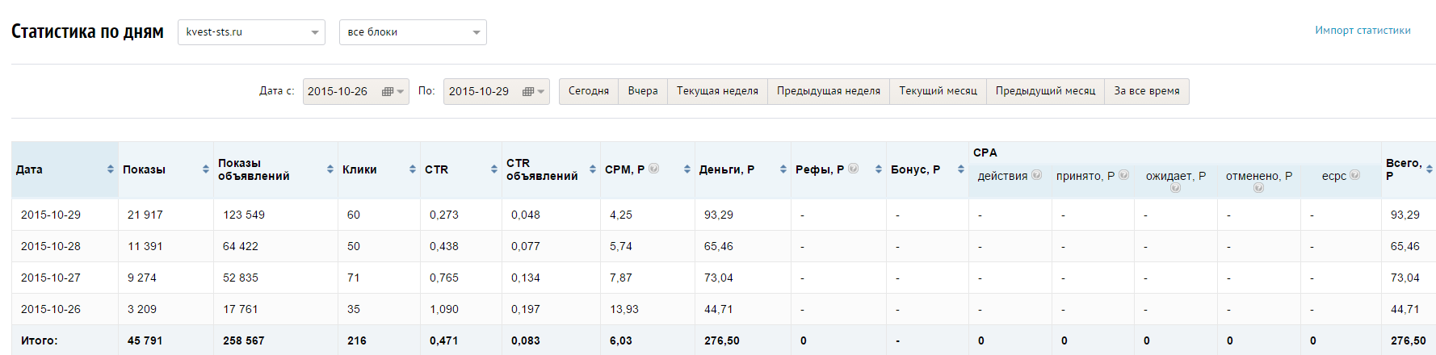The height and width of the screenshot is (355, 1436).
Task: Sort by Деньги, Р using its sort arrows
Action: click(783, 169)
